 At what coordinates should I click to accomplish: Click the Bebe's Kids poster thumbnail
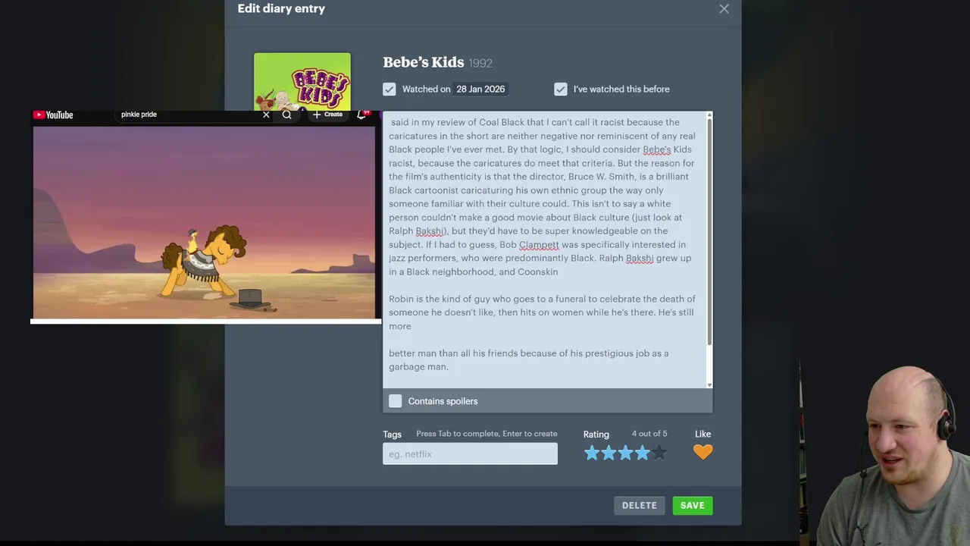[x=302, y=81]
